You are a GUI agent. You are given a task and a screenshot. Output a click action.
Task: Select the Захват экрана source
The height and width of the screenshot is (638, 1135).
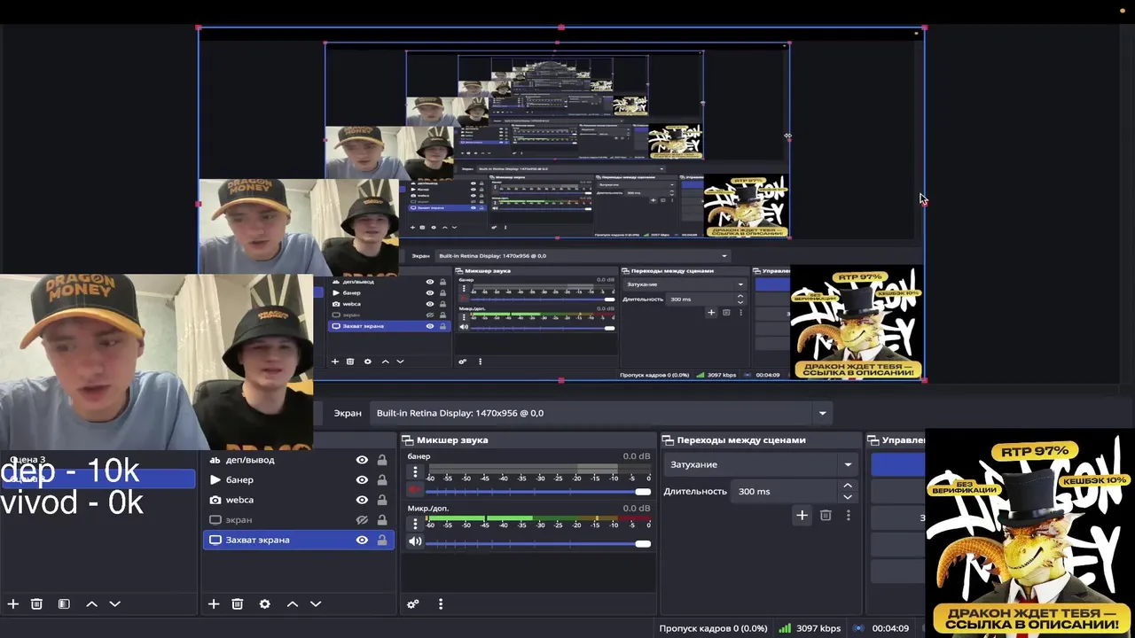pos(298,540)
